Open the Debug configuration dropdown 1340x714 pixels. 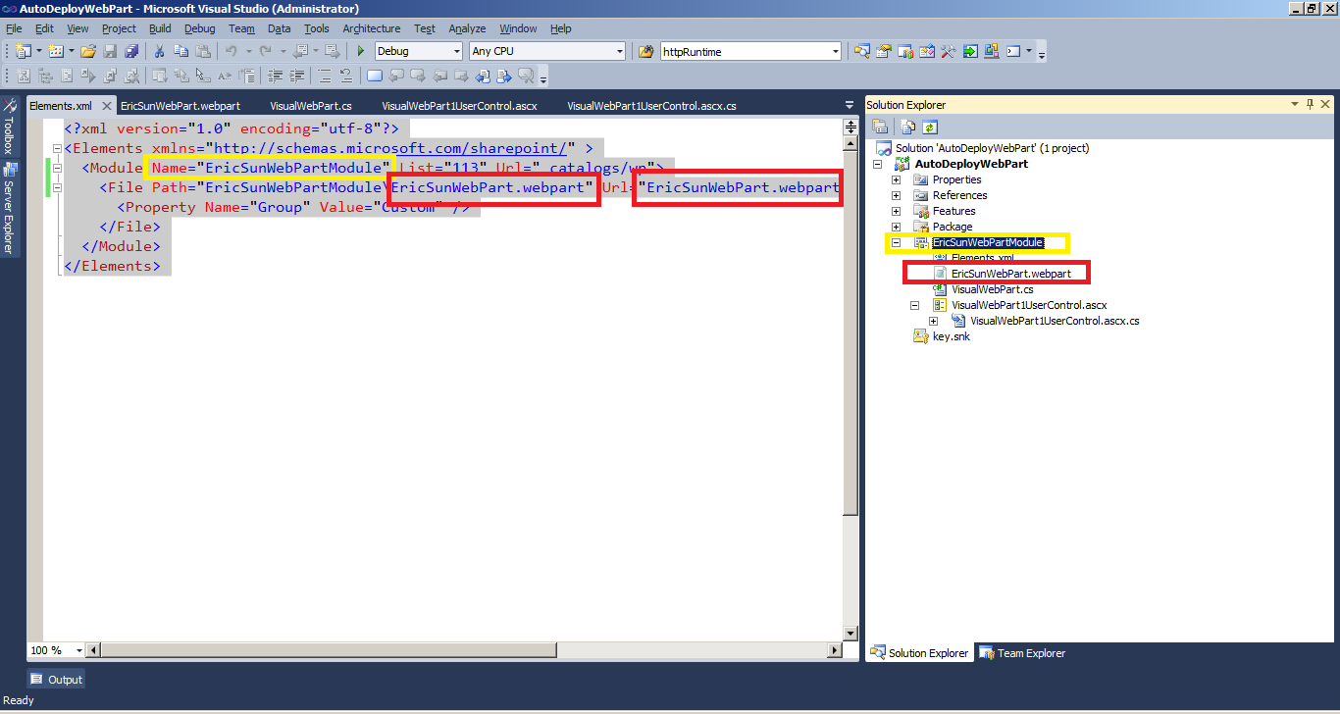pyautogui.click(x=454, y=51)
